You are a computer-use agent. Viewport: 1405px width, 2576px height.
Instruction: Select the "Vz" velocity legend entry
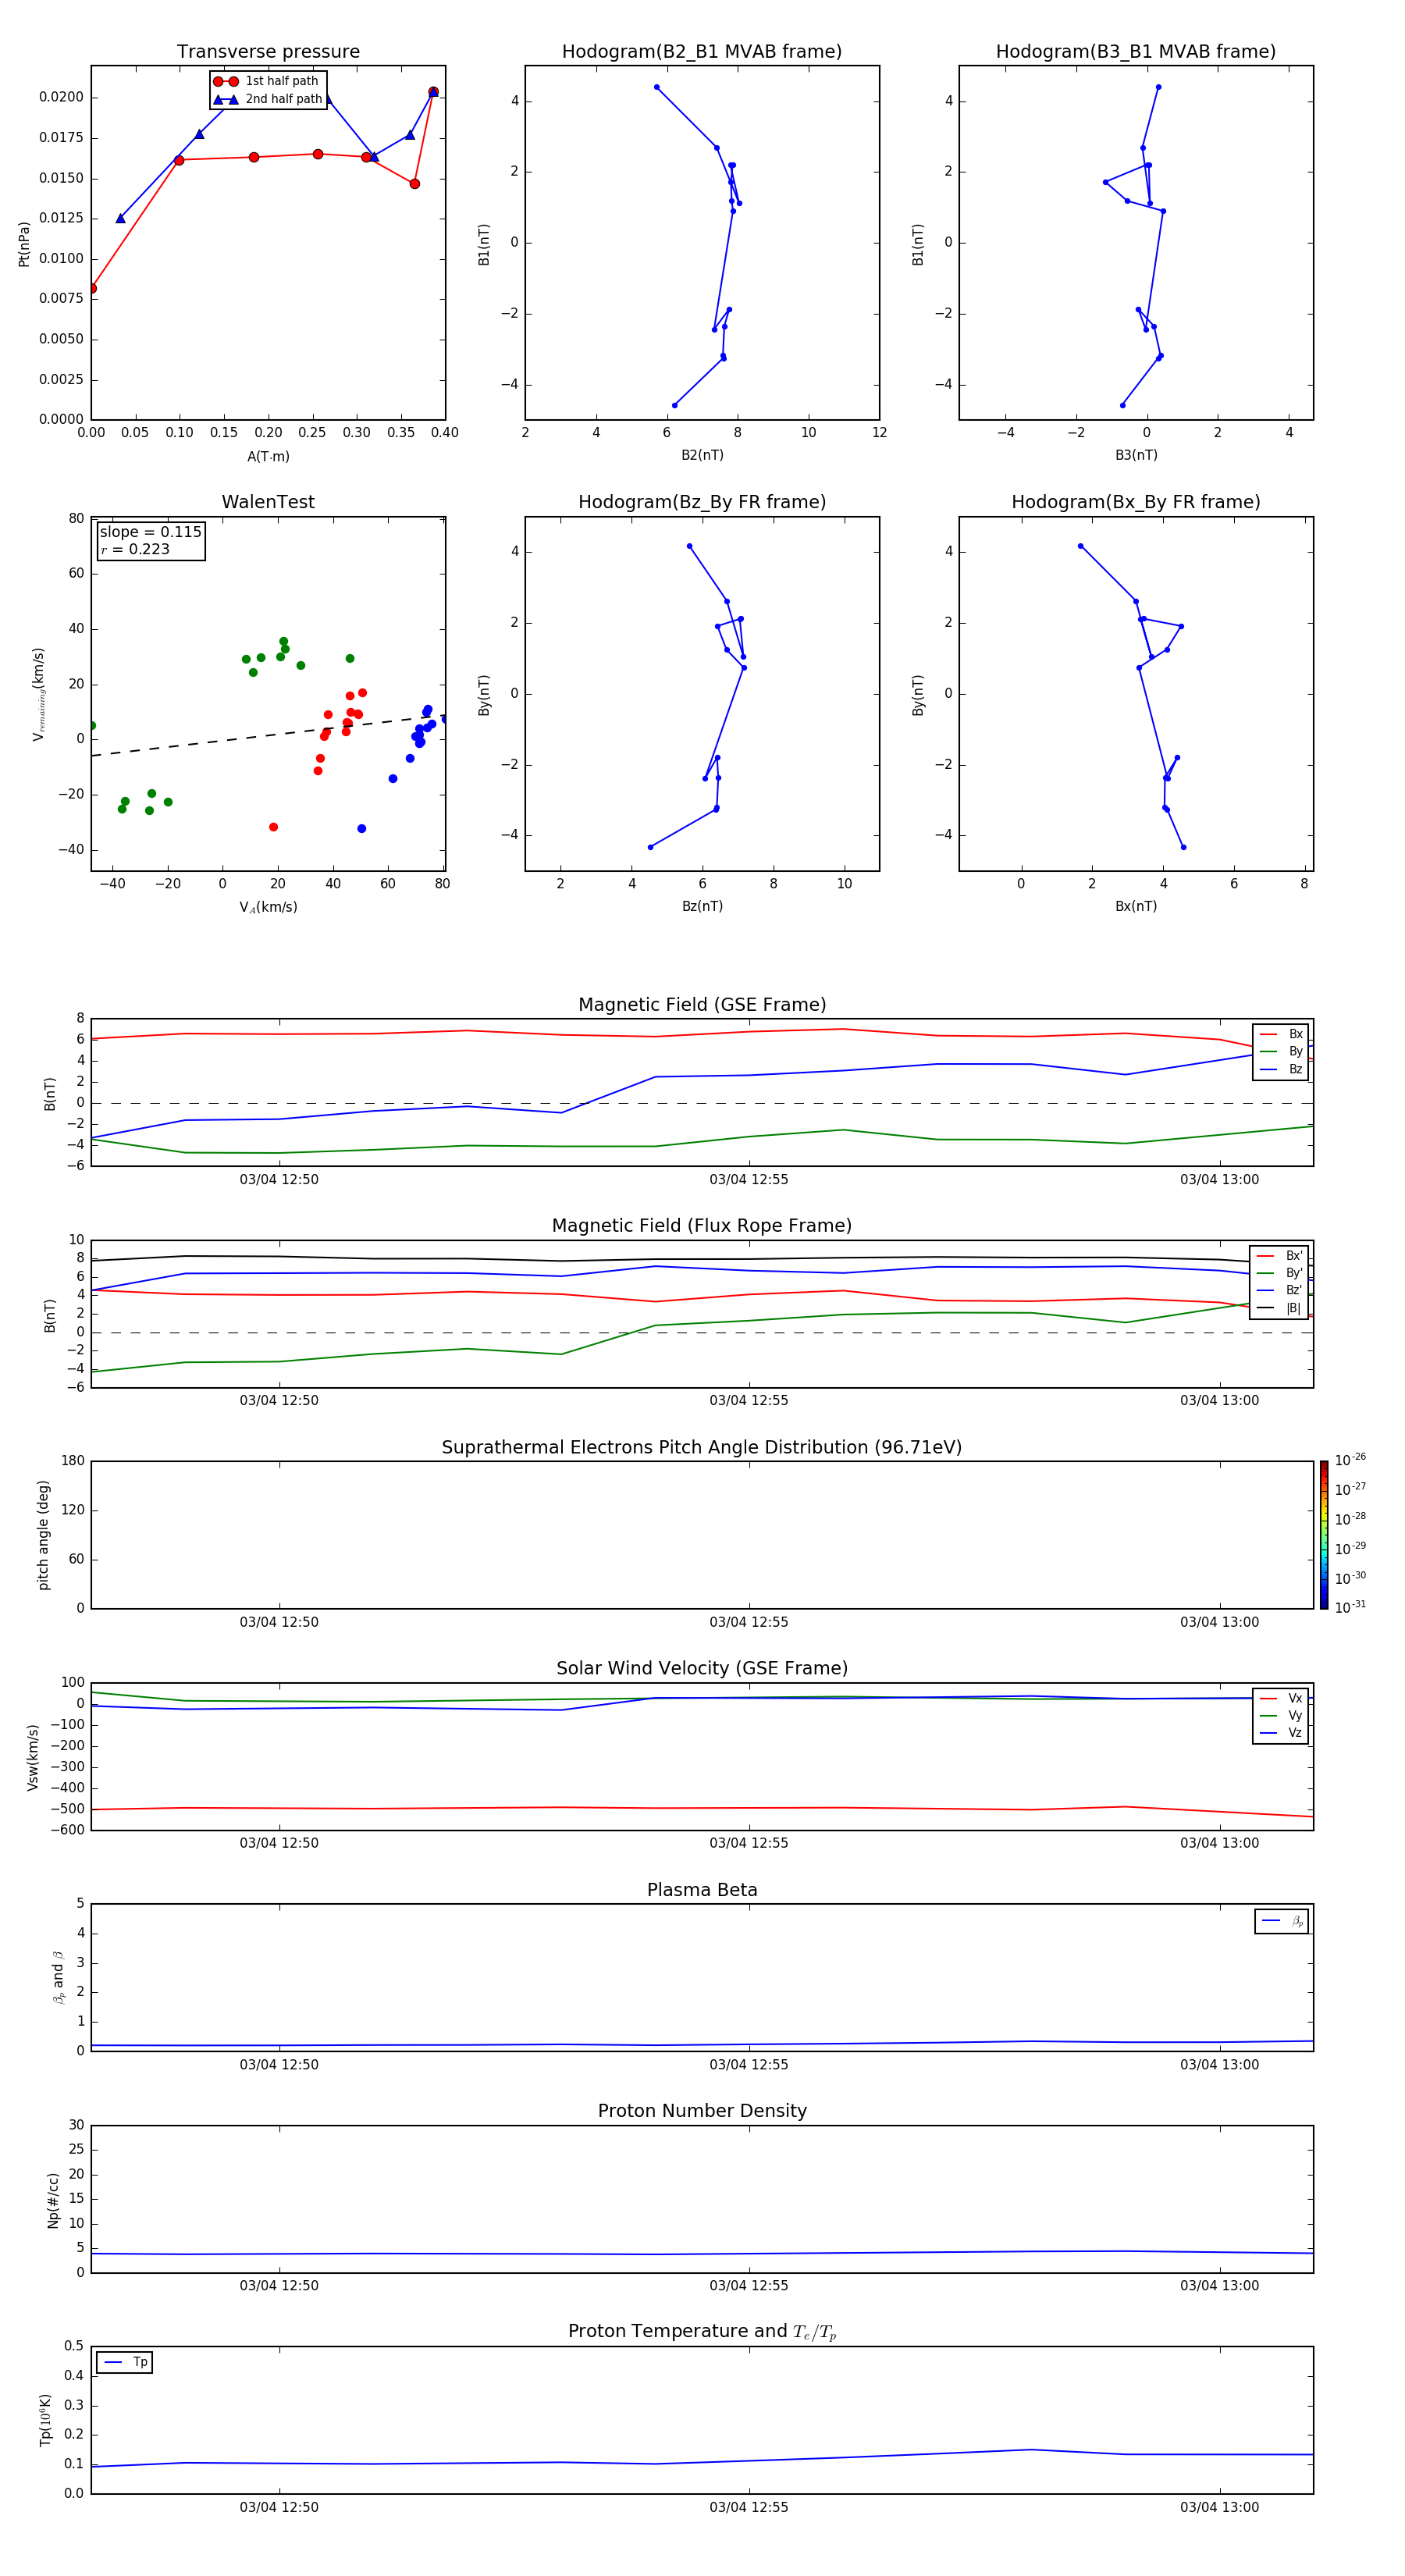coord(1282,1732)
